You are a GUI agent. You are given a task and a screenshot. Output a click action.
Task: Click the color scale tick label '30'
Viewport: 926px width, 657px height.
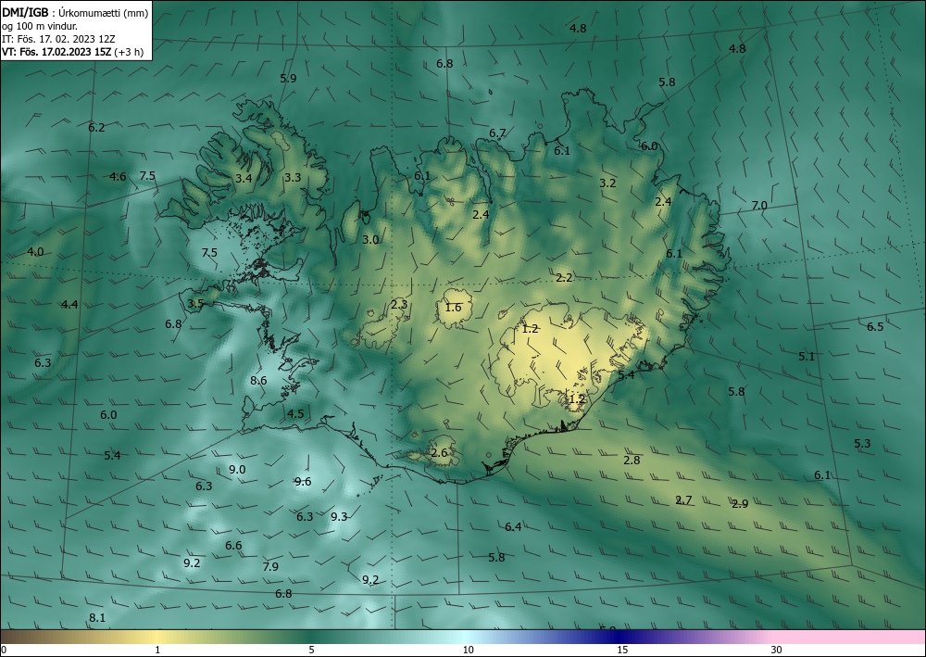776,650
